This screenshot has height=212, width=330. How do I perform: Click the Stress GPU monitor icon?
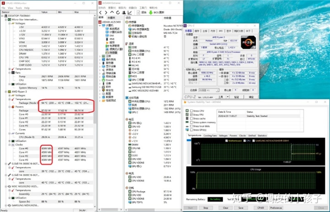(x=187, y=130)
